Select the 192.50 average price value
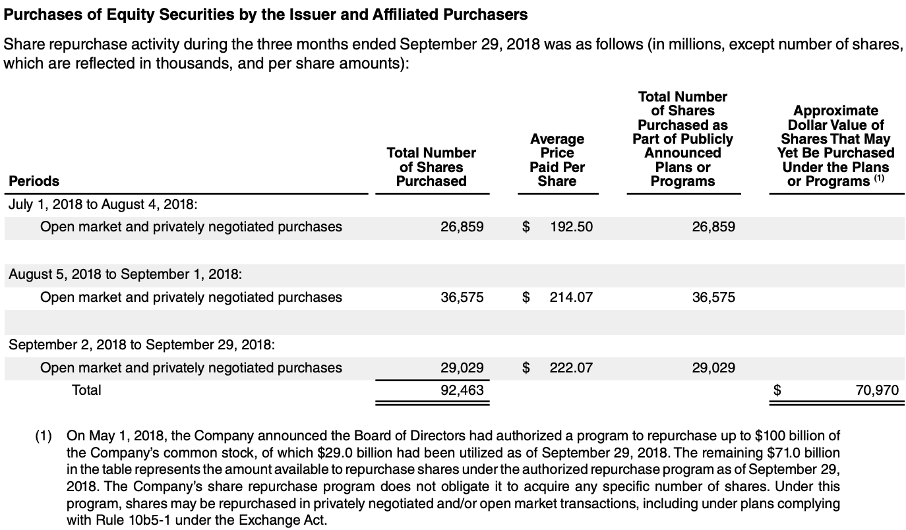The image size is (906, 530). coord(571,227)
